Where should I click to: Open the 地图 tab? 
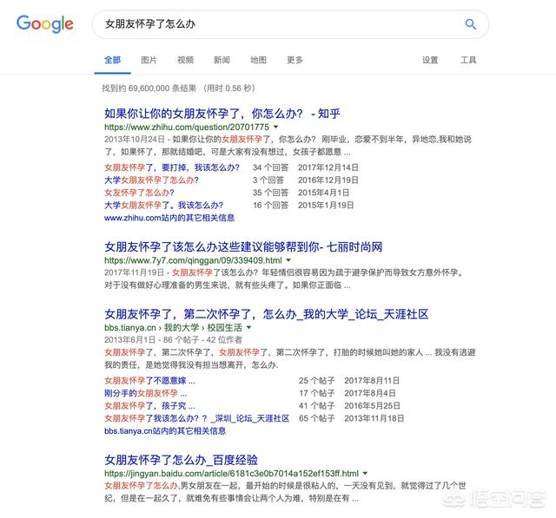coord(259,60)
